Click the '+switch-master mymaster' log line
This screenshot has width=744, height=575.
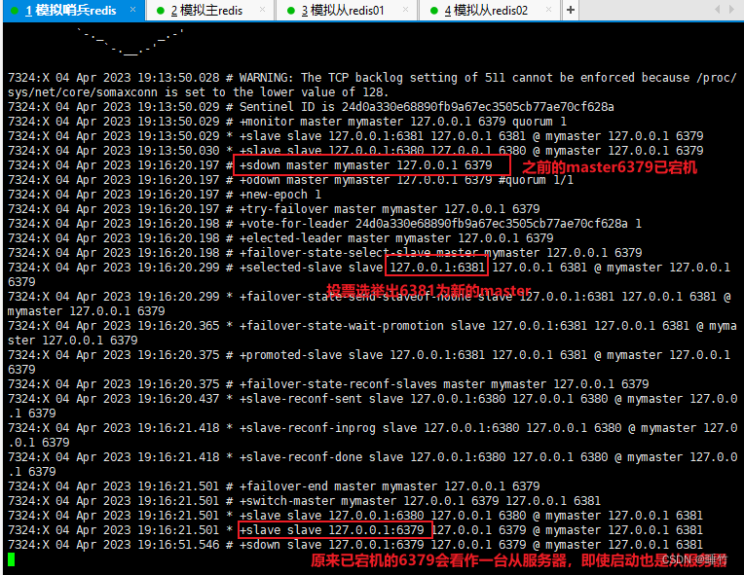click(x=304, y=501)
